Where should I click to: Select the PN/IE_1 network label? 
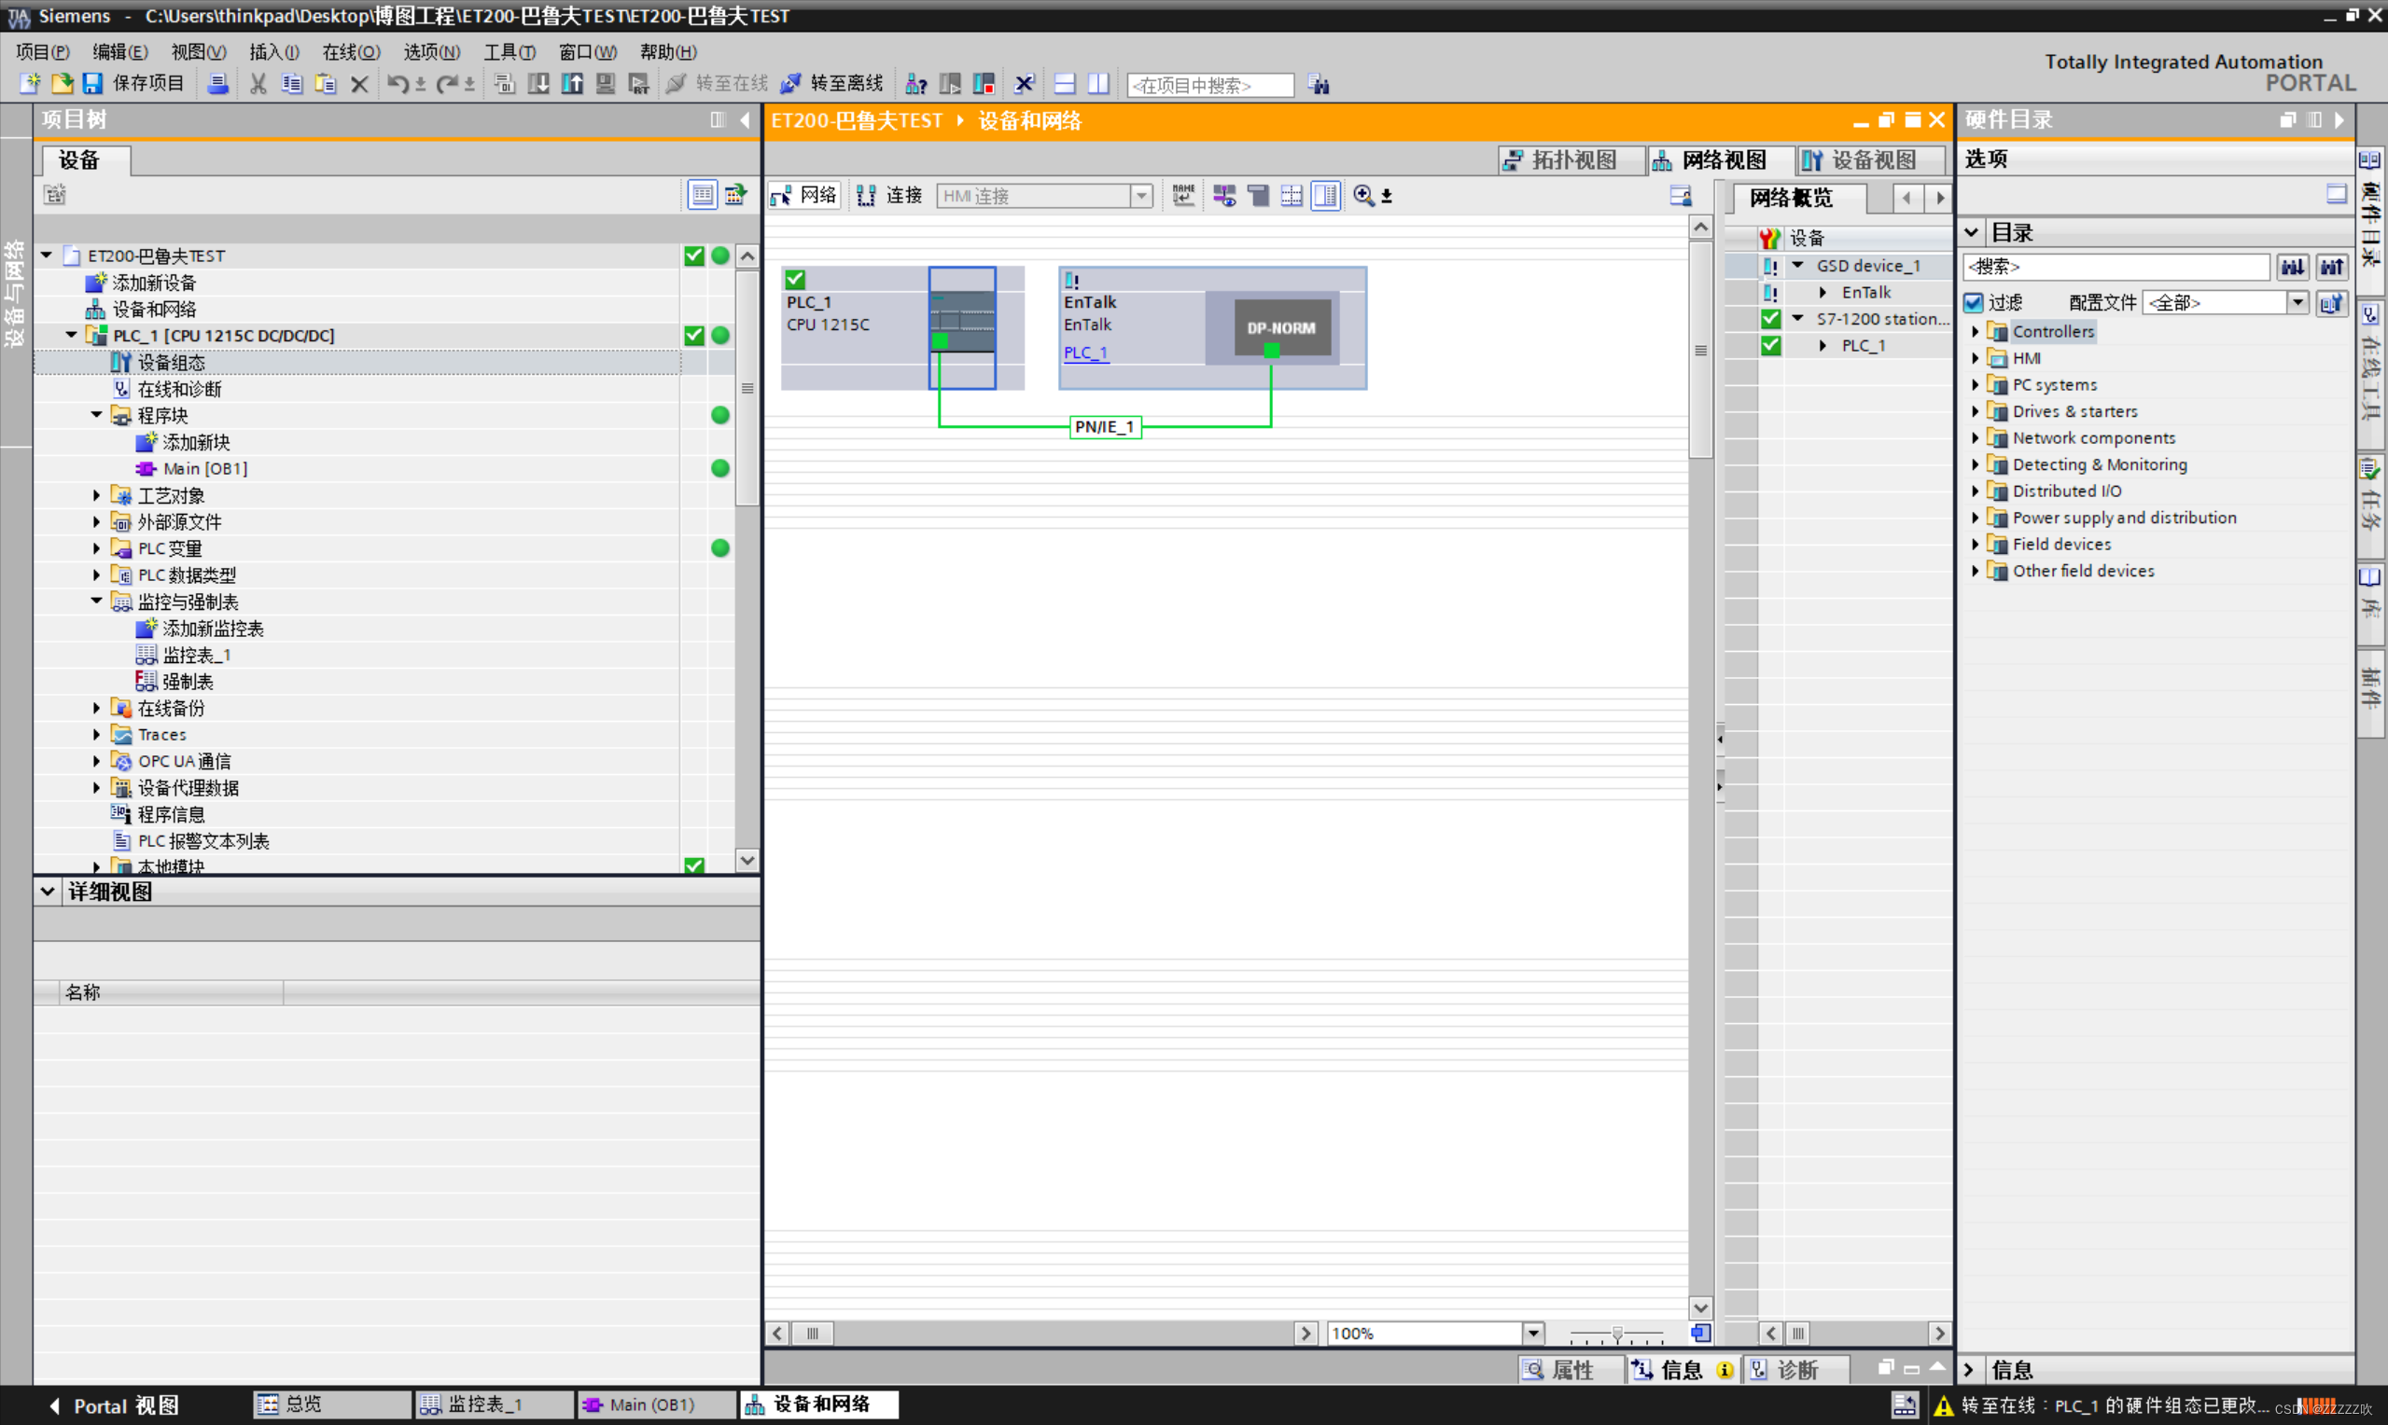[x=1105, y=426]
